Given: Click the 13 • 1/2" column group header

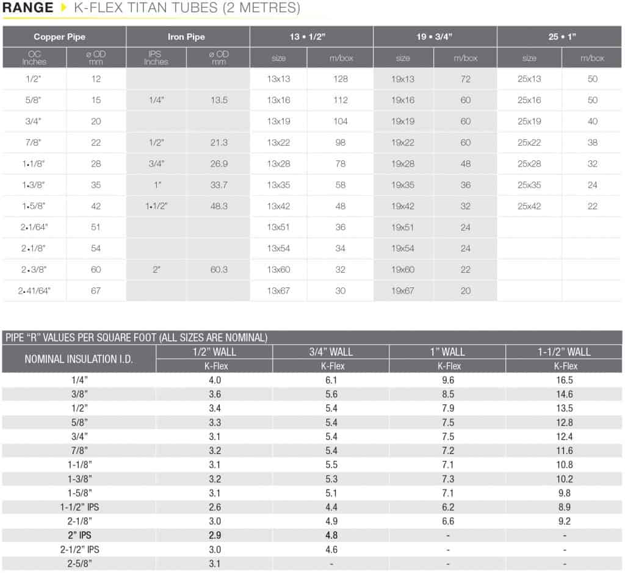Looking at the screenshot, I should point(311,37).
